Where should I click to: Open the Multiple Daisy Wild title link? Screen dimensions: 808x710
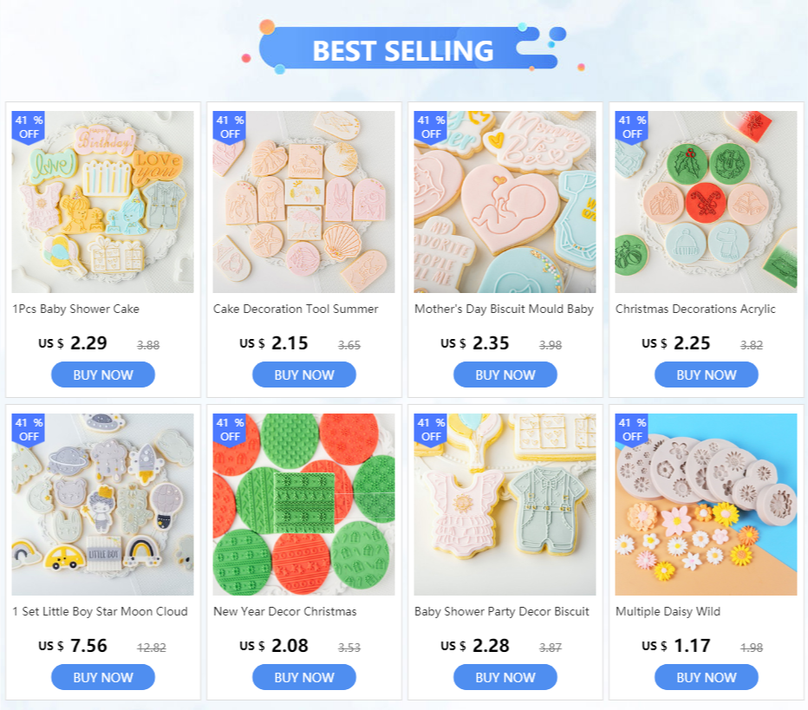(x=668, y=611)
